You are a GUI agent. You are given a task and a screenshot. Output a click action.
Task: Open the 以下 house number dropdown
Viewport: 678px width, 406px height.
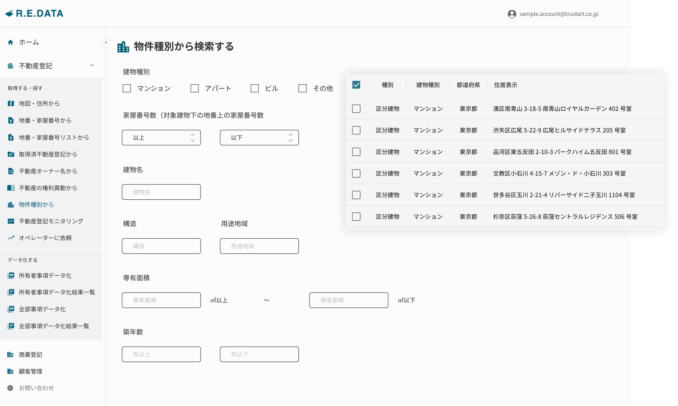coord(259,137)
